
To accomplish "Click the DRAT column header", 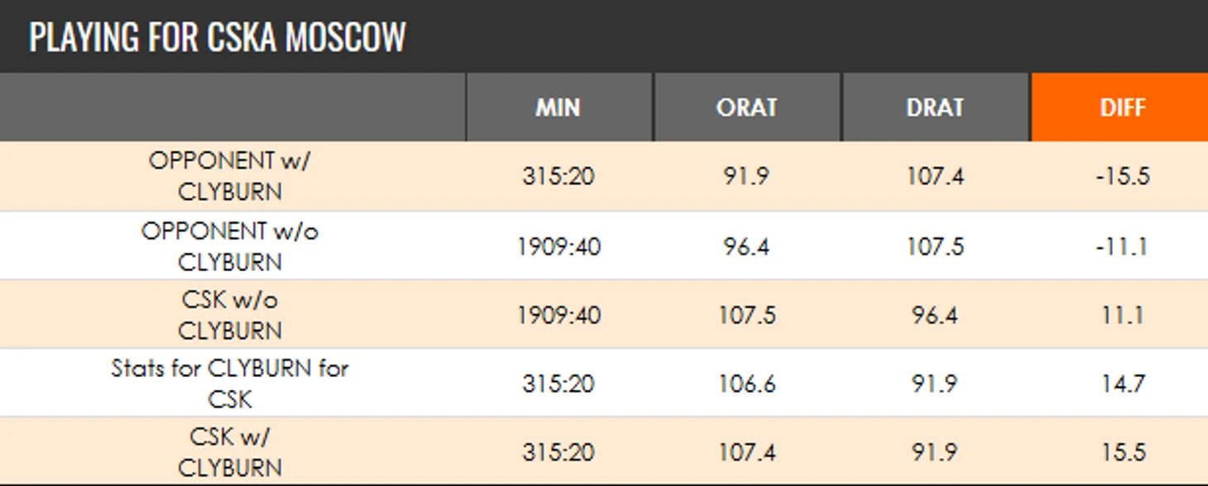I will pos(936,107).
